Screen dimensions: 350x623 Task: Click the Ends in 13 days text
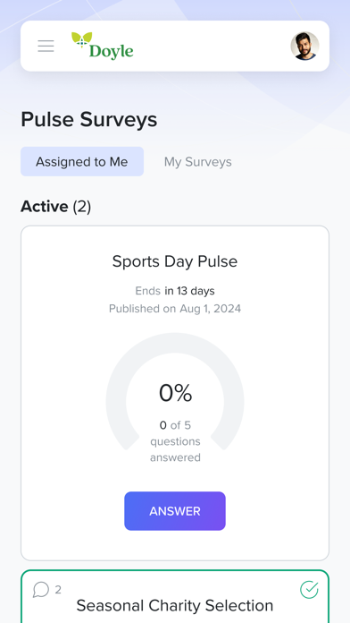click(175, 291)
